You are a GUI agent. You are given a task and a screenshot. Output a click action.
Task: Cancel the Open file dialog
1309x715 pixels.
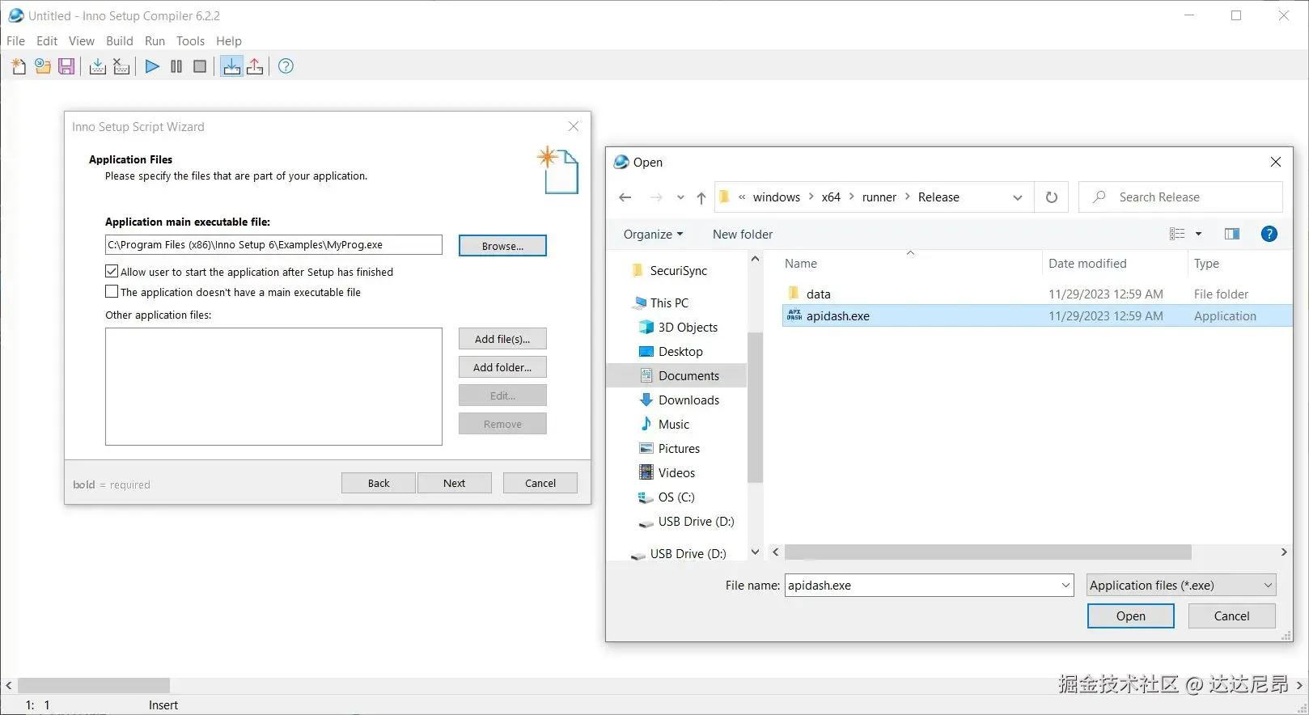1231,616
